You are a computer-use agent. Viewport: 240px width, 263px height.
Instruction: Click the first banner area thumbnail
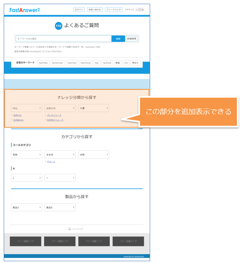[26, 241]
